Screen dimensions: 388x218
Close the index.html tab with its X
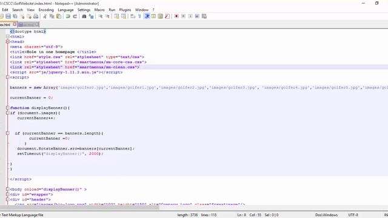(x=15, y=24)
